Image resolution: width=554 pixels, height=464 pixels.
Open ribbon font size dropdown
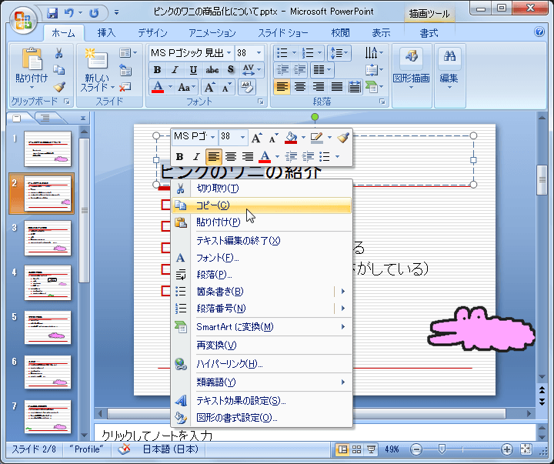point(259,53)
